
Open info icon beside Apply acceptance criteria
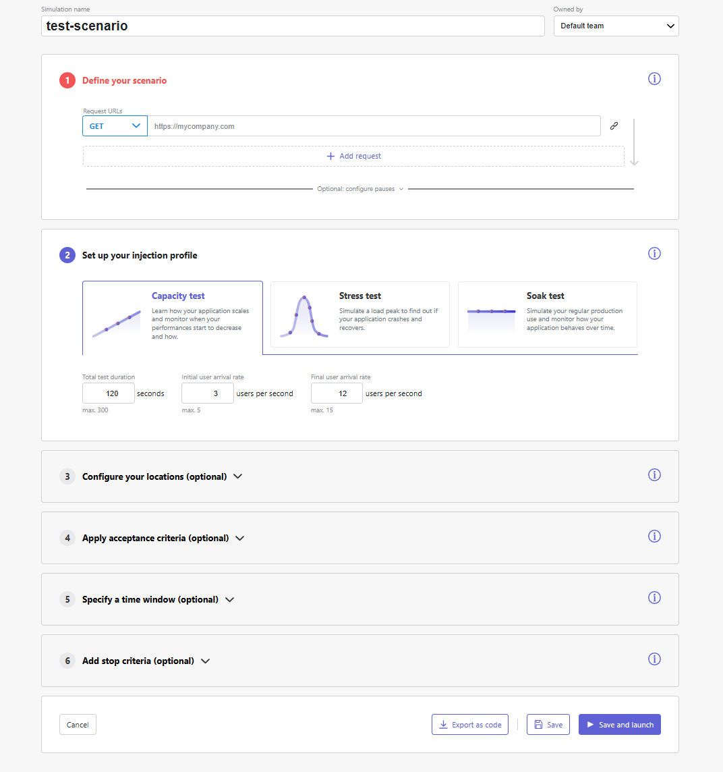(654, 536)
